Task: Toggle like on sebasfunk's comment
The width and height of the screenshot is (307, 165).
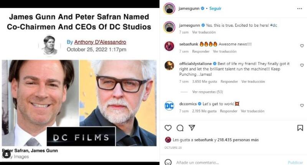Action: pyautogui.click(x=302, y=46)
